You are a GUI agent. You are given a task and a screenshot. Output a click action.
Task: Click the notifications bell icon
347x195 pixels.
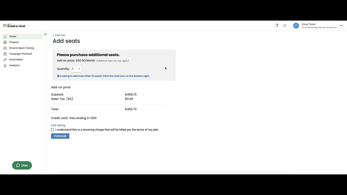pyautogui.click(x=277, y=25)
